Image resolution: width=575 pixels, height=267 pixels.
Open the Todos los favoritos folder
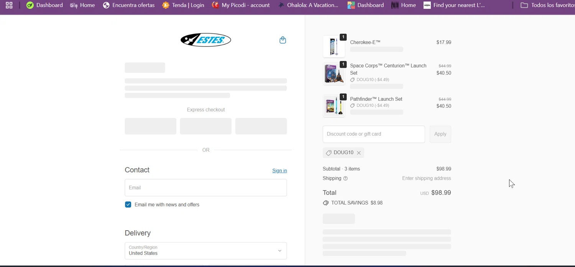547,5
